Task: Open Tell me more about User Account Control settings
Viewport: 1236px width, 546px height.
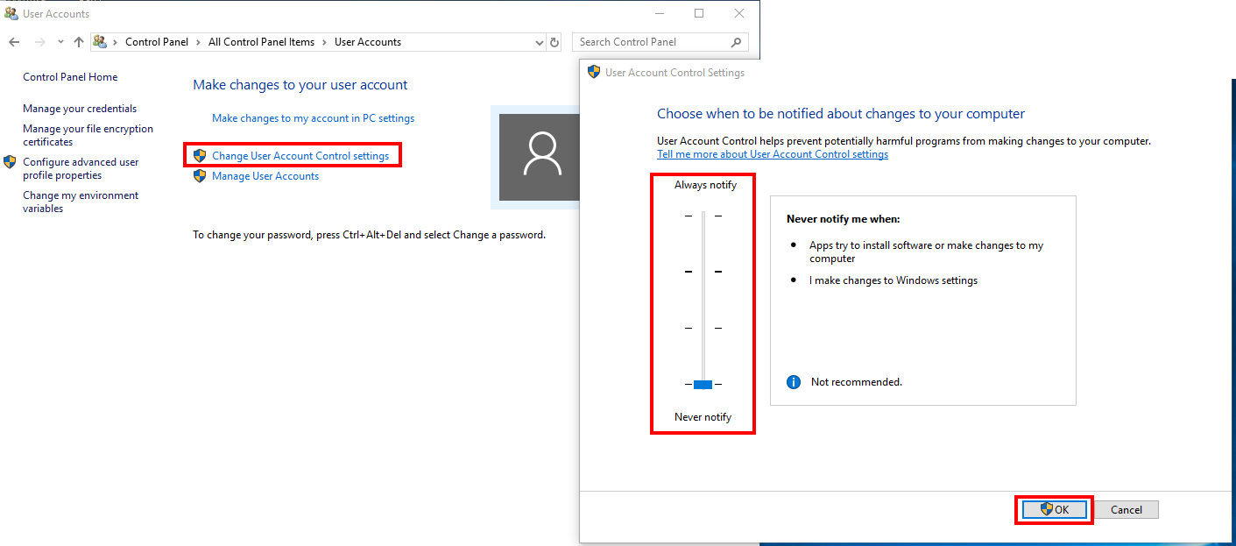Action: point(773,154)
